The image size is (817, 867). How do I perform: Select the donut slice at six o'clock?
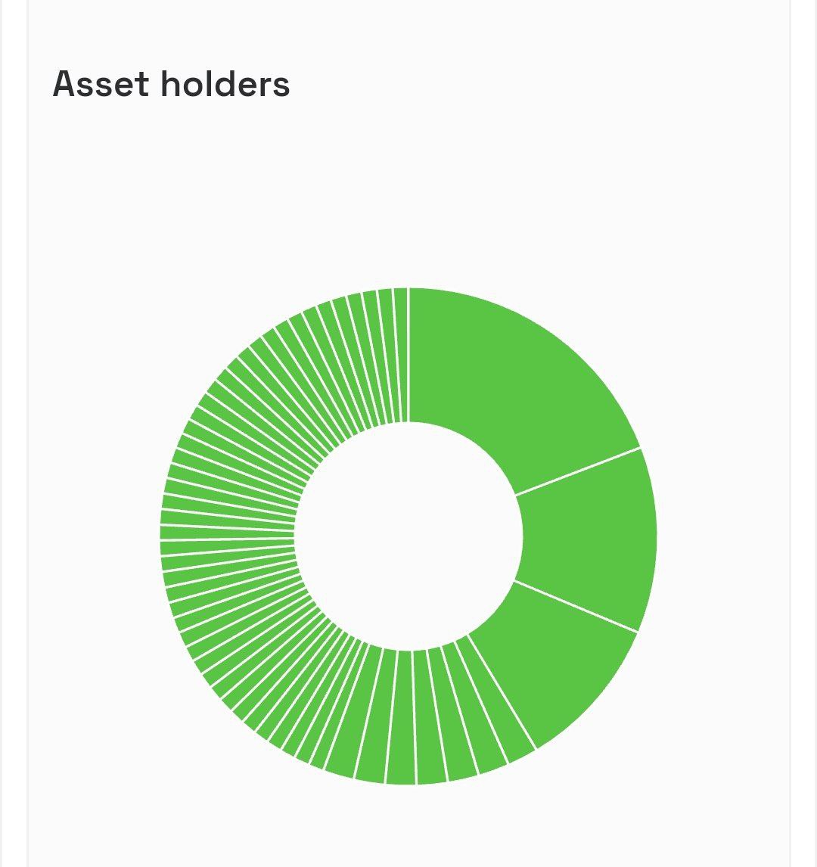pos(402,719)
